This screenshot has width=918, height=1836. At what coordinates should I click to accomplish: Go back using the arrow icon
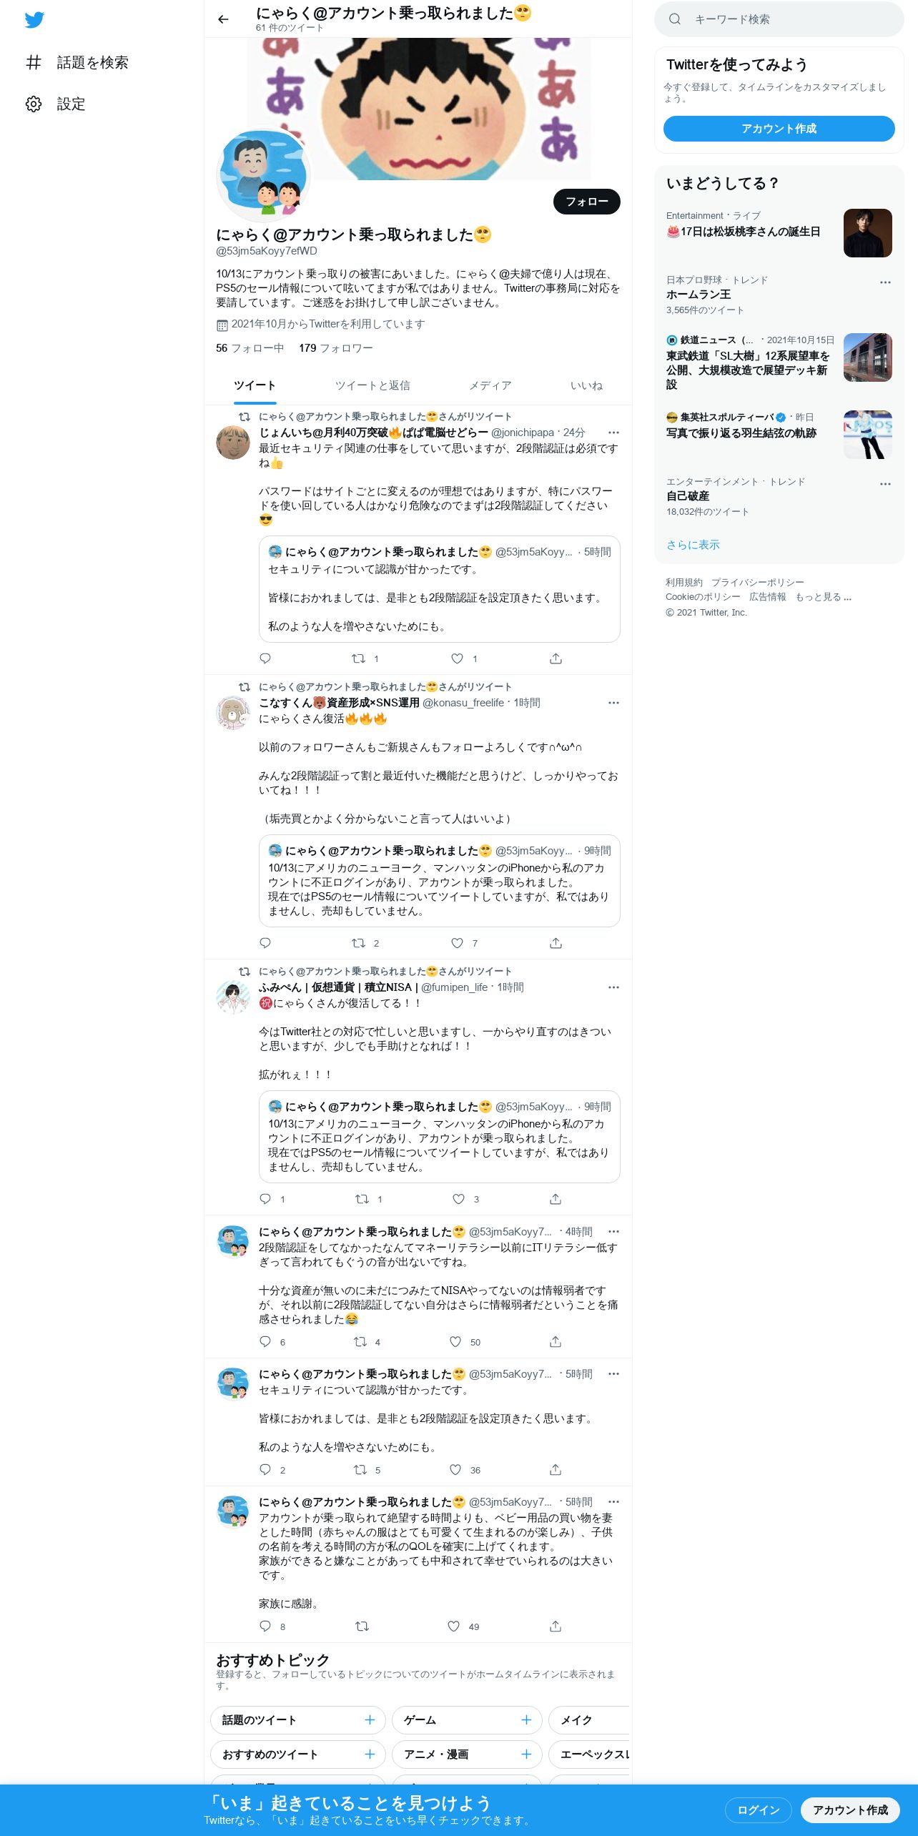pos(223,19)
